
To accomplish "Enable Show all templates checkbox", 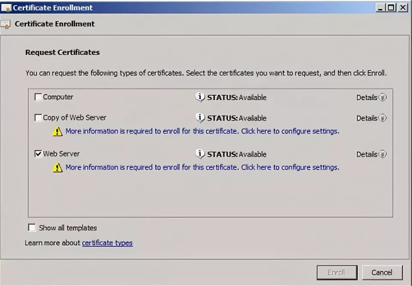I will coord(32,227).
